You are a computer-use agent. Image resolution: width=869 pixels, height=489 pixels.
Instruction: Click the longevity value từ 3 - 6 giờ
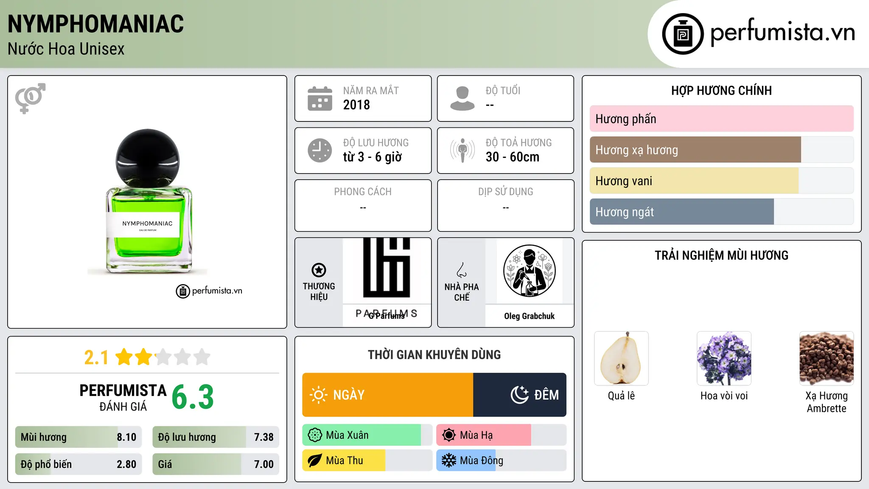(x=373, y=157)
